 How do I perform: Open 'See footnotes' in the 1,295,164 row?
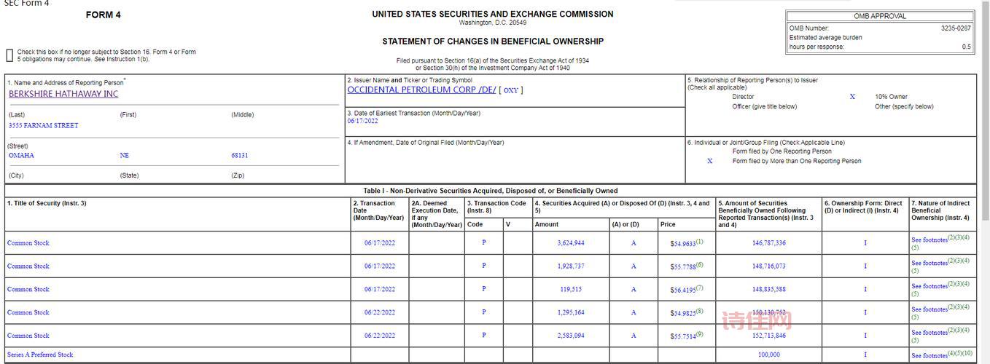point(929,310)
